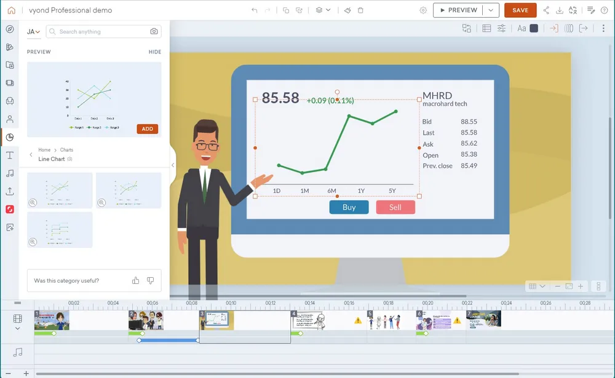Click the thumbs up feedback icon

point(136,280)
